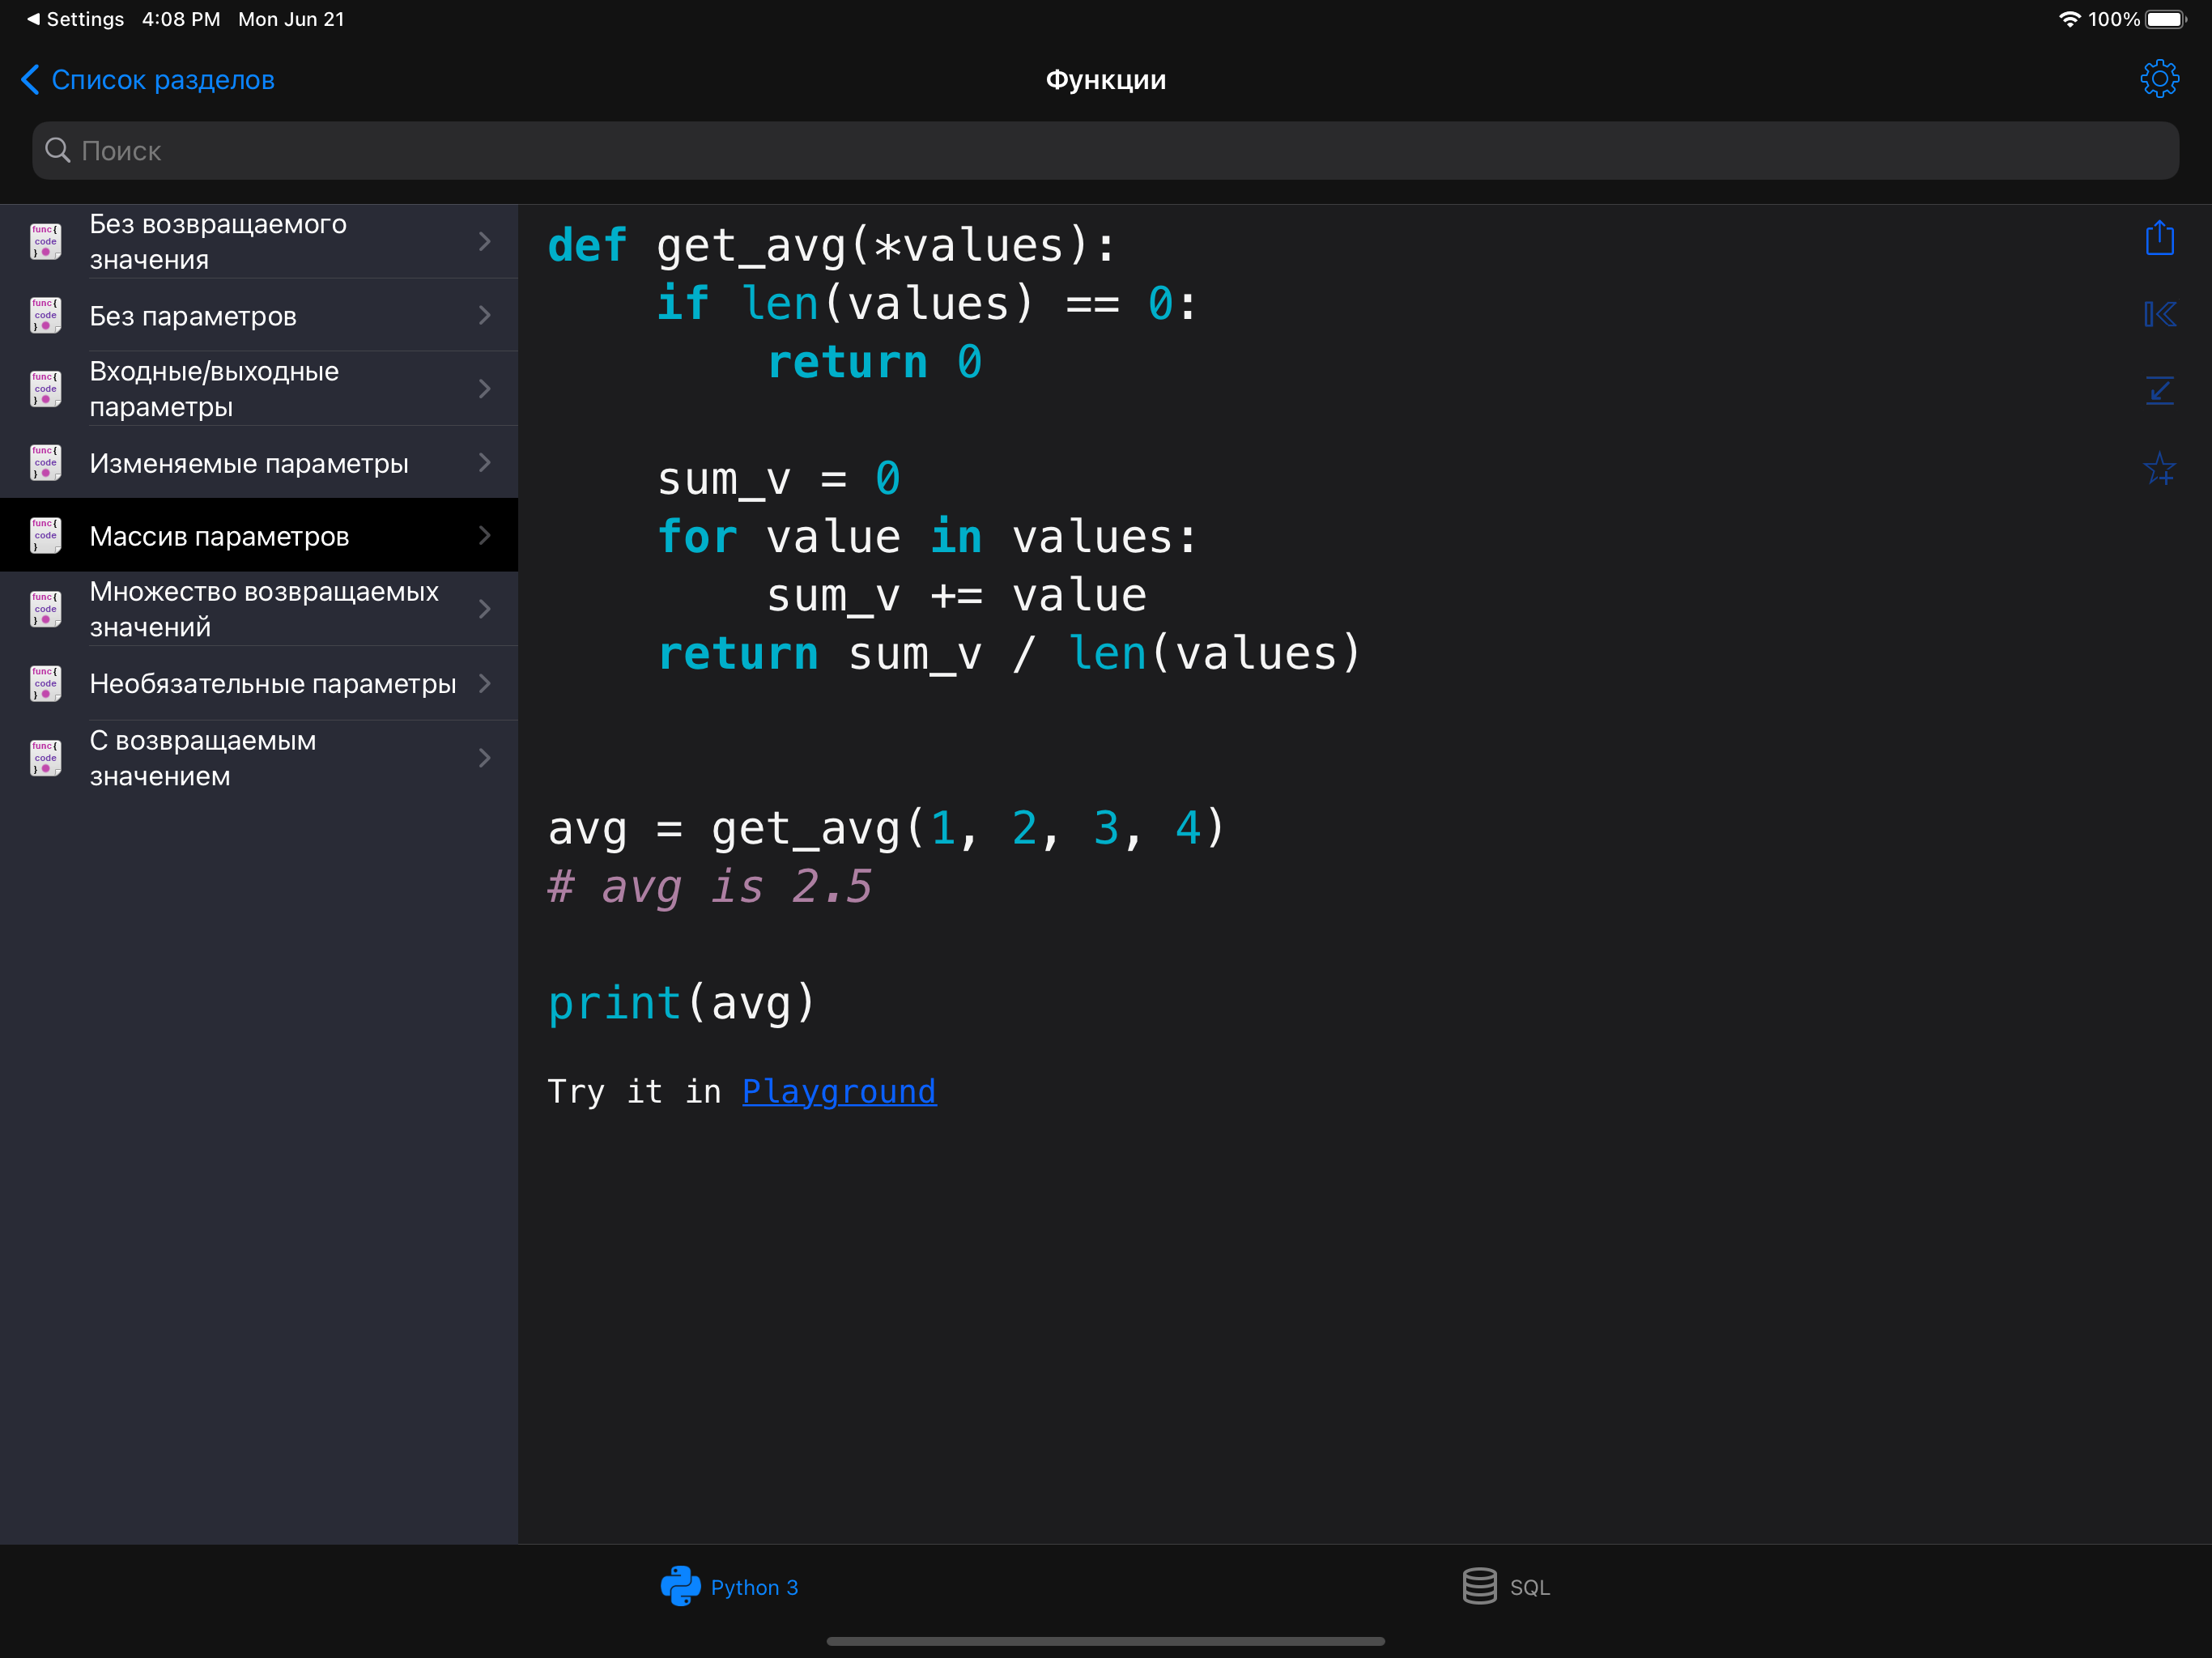Select Изменяемые параметры topic text
Image resolution: width=2212 pixels, height=1658 pixels.
(x=249, y=463)
